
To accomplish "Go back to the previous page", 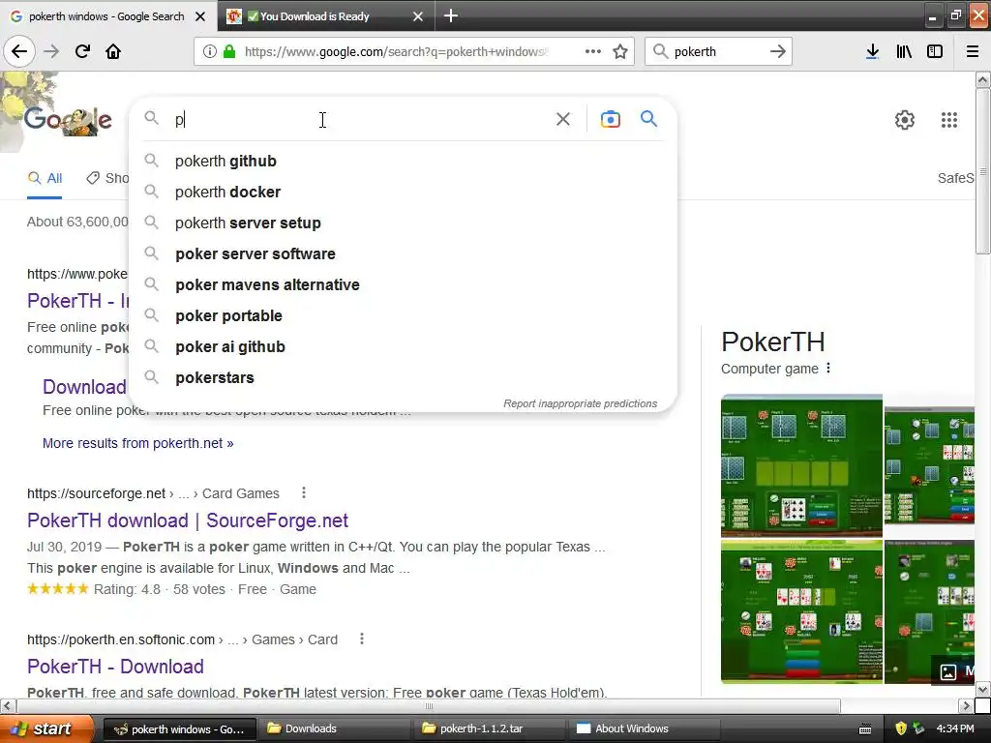I will (x=19, y=51).
